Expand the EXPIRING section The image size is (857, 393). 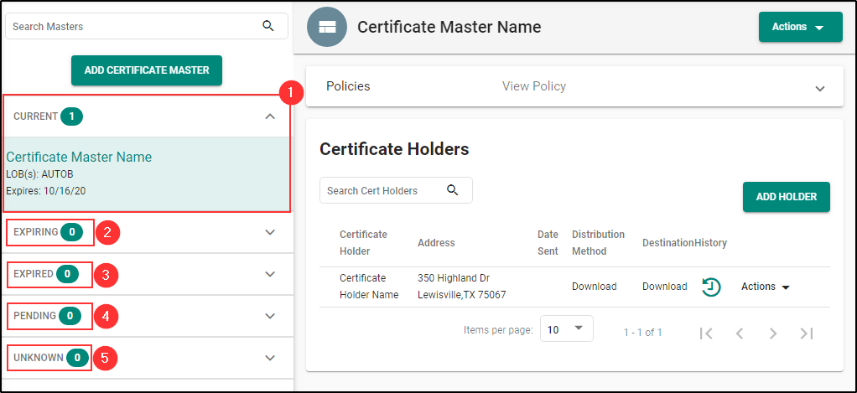coord(270,232)
